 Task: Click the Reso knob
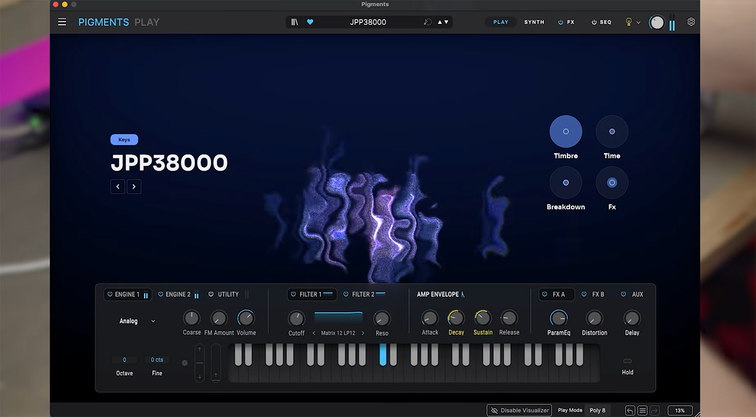[382, 318]
